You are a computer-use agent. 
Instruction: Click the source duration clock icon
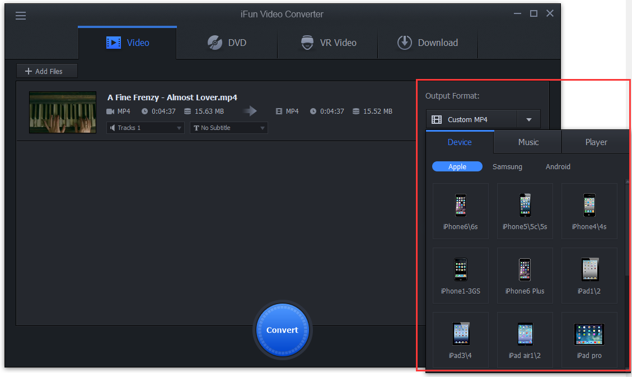point(144,111)
